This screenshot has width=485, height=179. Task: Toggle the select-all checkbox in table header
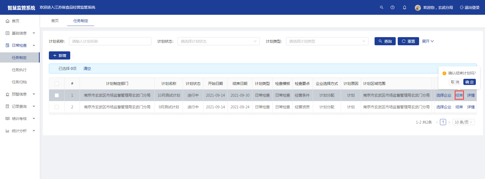point(57,84)
